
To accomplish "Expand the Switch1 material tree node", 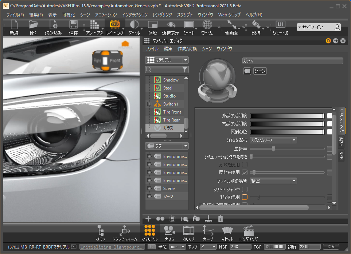I will click(x=149, y=104).
